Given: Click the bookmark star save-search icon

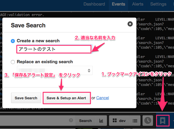Looking at the screenshot, I should click(163, 121).
